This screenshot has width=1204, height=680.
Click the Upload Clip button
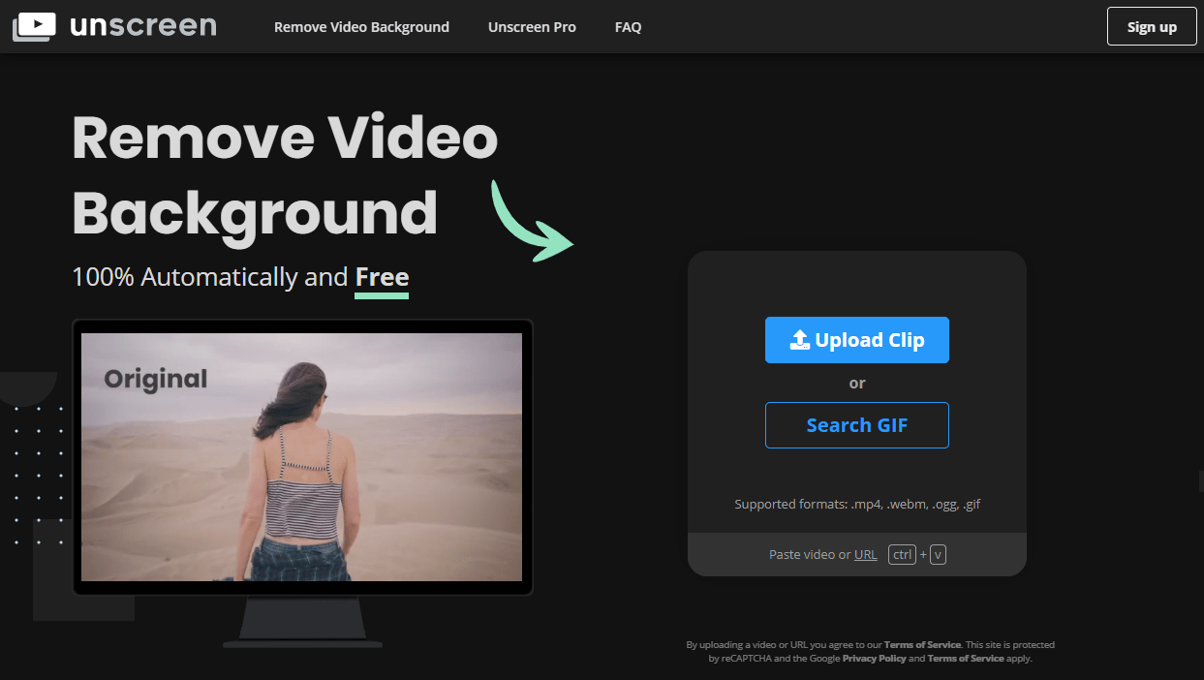(x=857, y=340)
